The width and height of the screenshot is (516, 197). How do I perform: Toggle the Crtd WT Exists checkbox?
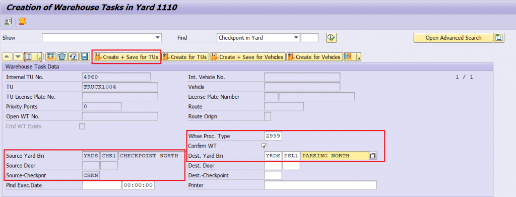pyautogui.click(x=82, y=126)
